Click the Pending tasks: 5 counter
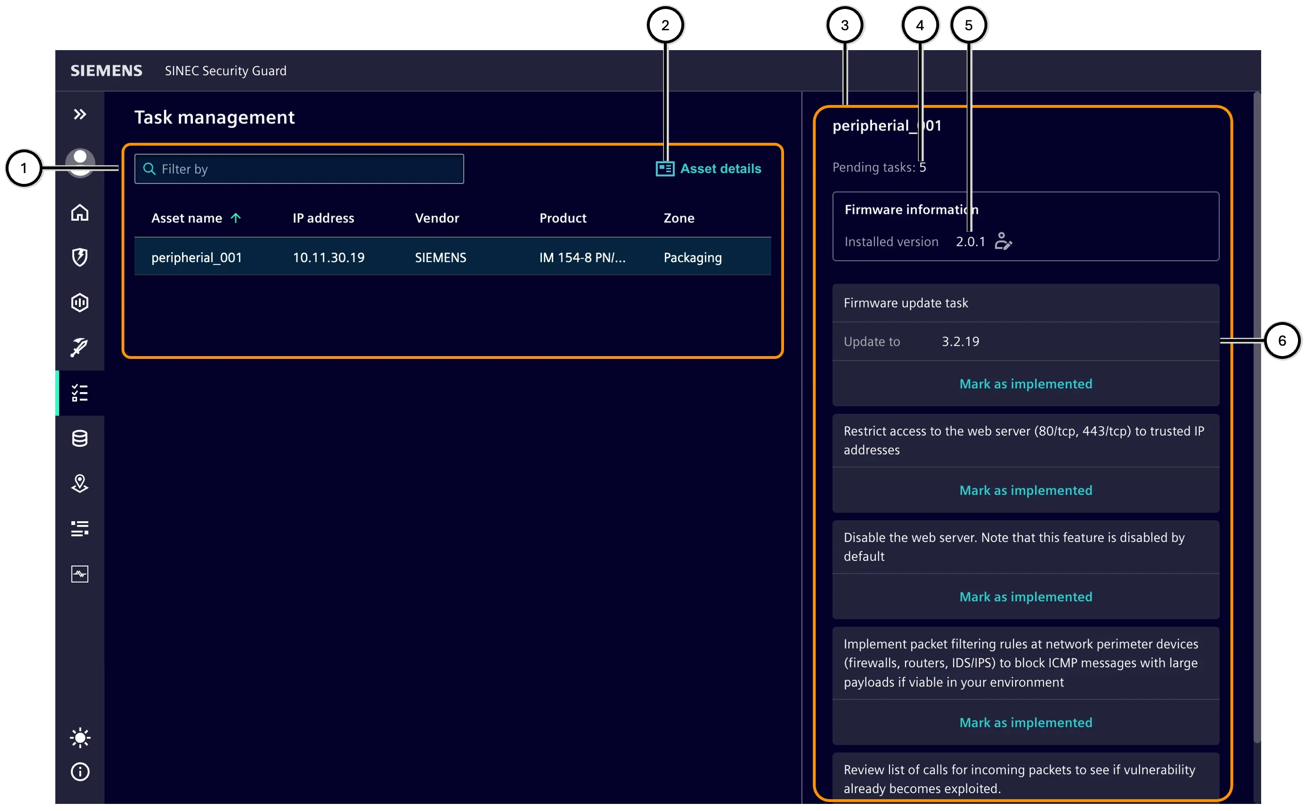The height and width of the screenshot is (811, 1307). point(879,167)
